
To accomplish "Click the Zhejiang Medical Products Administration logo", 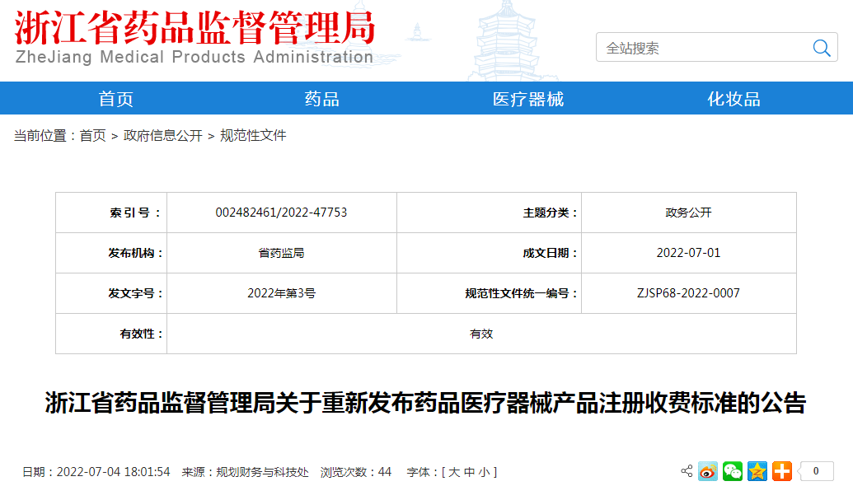I will [x=194, y=37].
